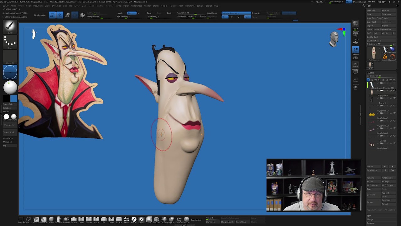Open the current brush thumbnail picker
401x226 pixels.
pos(10,26)
